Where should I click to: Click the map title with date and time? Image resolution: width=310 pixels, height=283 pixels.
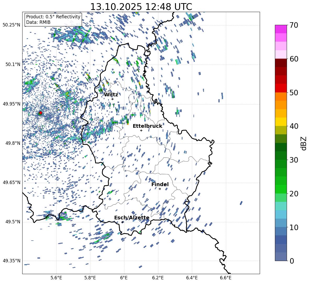pos(141,7)
